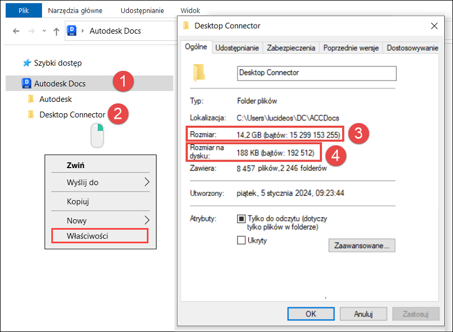
Task: Click the Up one level arrow
Action: click(x=56, y=32)
